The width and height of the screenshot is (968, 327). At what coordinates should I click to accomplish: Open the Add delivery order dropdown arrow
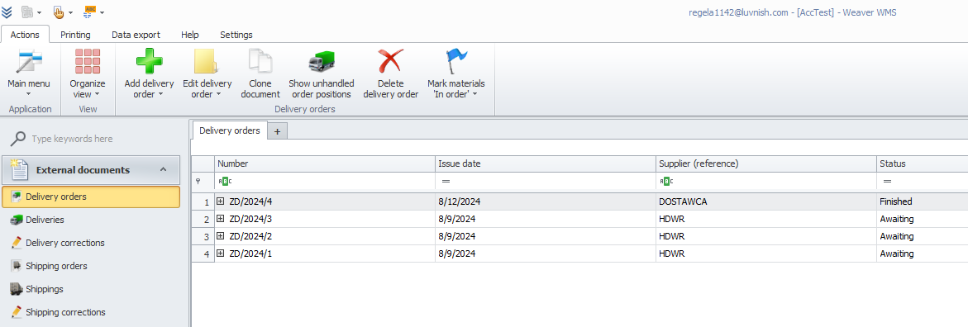coord(160,95)
